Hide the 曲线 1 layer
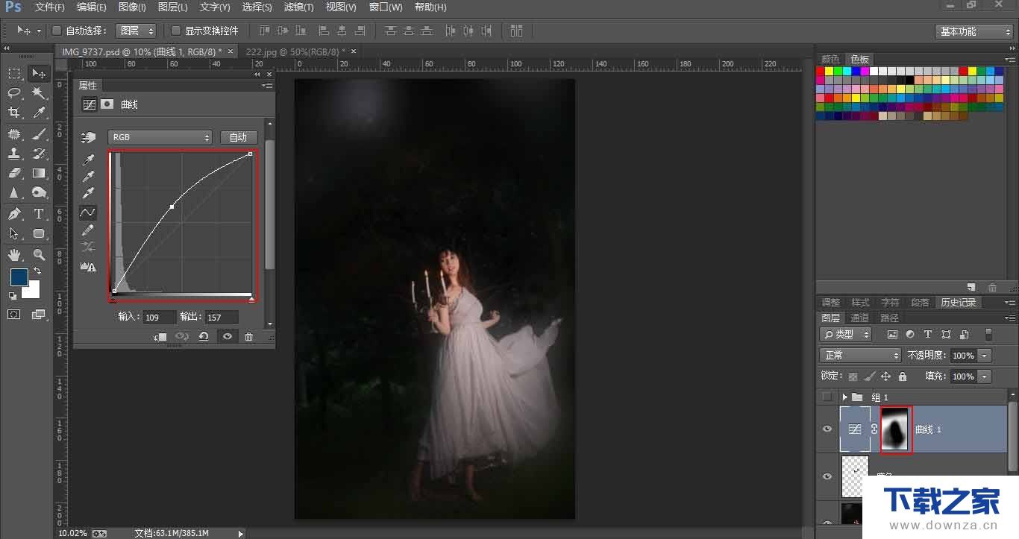The width and height of the screenshot is (1019, 539). pyautogui.click(x=827, y=429)
